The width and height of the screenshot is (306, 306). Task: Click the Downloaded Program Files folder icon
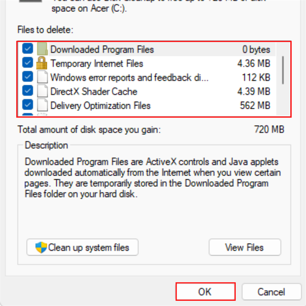point(42,49)
